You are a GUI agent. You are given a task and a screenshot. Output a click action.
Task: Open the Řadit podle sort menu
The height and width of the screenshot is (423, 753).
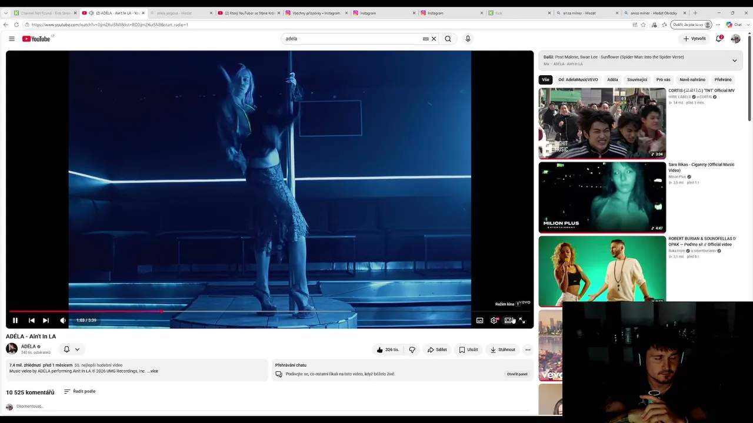tap(79, 391)
